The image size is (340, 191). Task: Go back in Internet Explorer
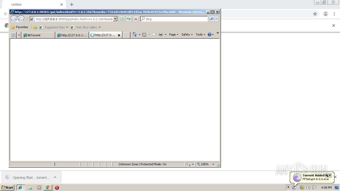(14, 19)
